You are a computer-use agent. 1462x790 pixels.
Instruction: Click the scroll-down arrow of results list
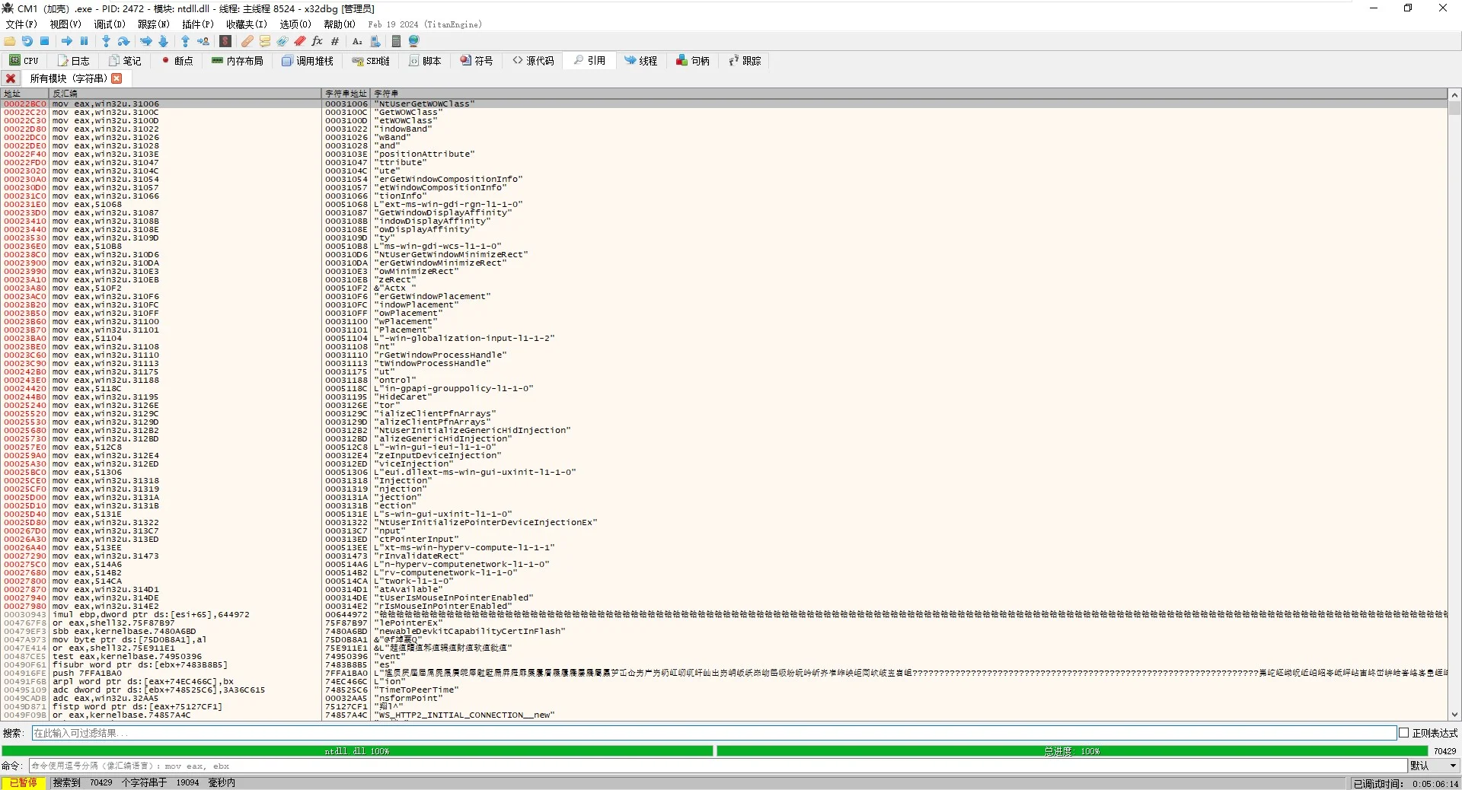click(1454, 715)
